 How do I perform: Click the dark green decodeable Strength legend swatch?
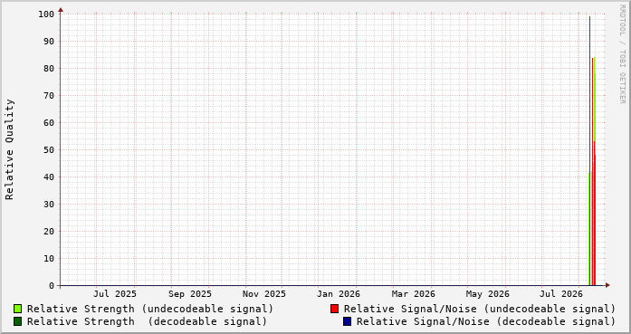[17, 321]
